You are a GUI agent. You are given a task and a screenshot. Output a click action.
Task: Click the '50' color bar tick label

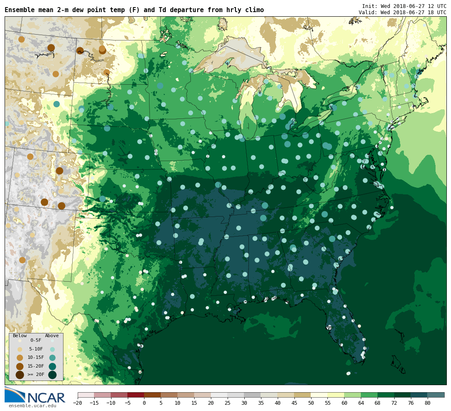pyautogui.click(x=311, y=403)
